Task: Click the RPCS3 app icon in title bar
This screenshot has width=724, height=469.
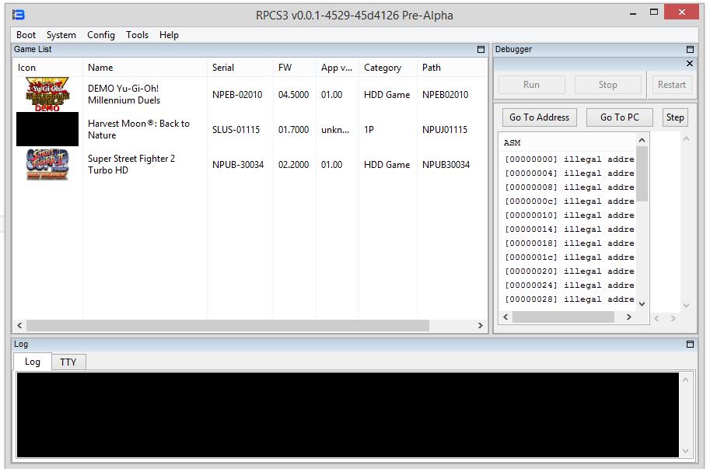Action: click(x=18, y=15)
